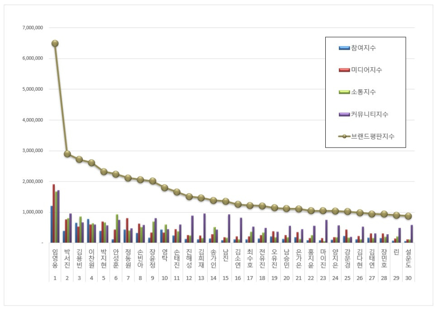Click the purple 커뮤니티지수 legend marker
The width and height of the screenshot is (437, 310).
pos(344,114)
